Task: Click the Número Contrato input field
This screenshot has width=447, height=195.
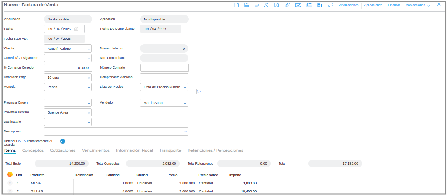Action: click(164, 67)
